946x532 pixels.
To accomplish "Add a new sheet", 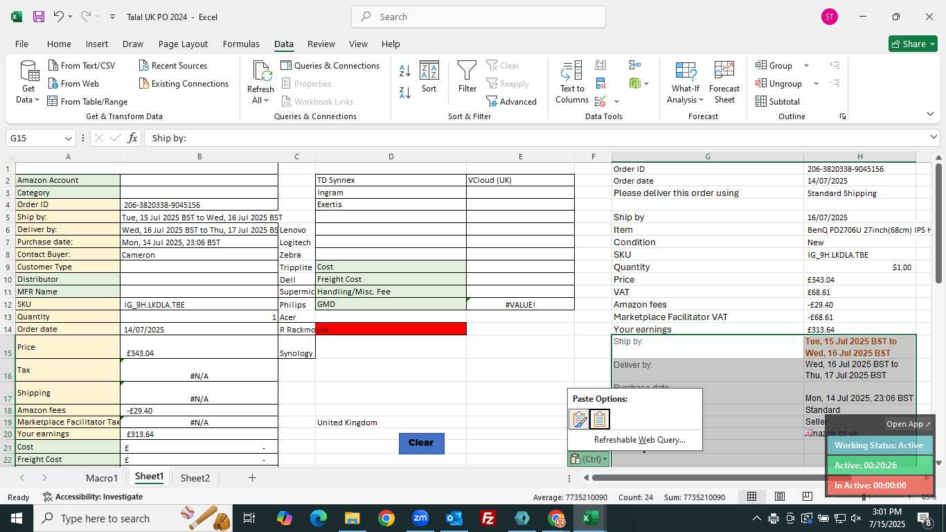I will [252, 477].
